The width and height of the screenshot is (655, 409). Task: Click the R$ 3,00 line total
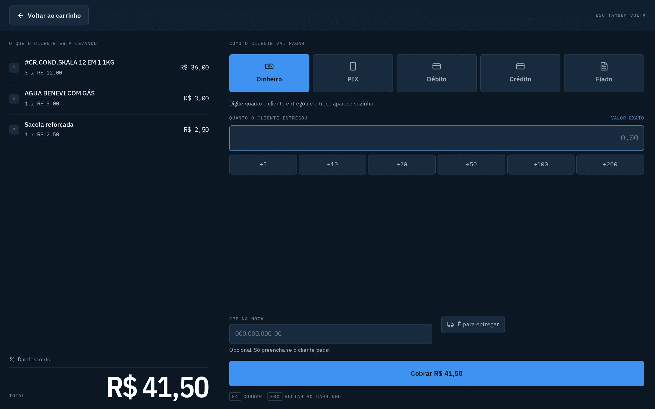[x=196, y=98]
